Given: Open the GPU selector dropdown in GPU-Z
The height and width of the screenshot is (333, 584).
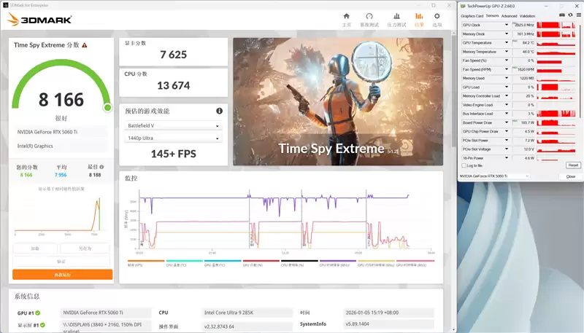Looking at the screenshot, I should 494,176.
